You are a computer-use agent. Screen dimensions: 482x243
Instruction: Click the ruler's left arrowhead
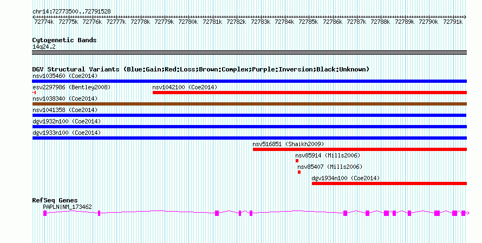tap(34, 17)
